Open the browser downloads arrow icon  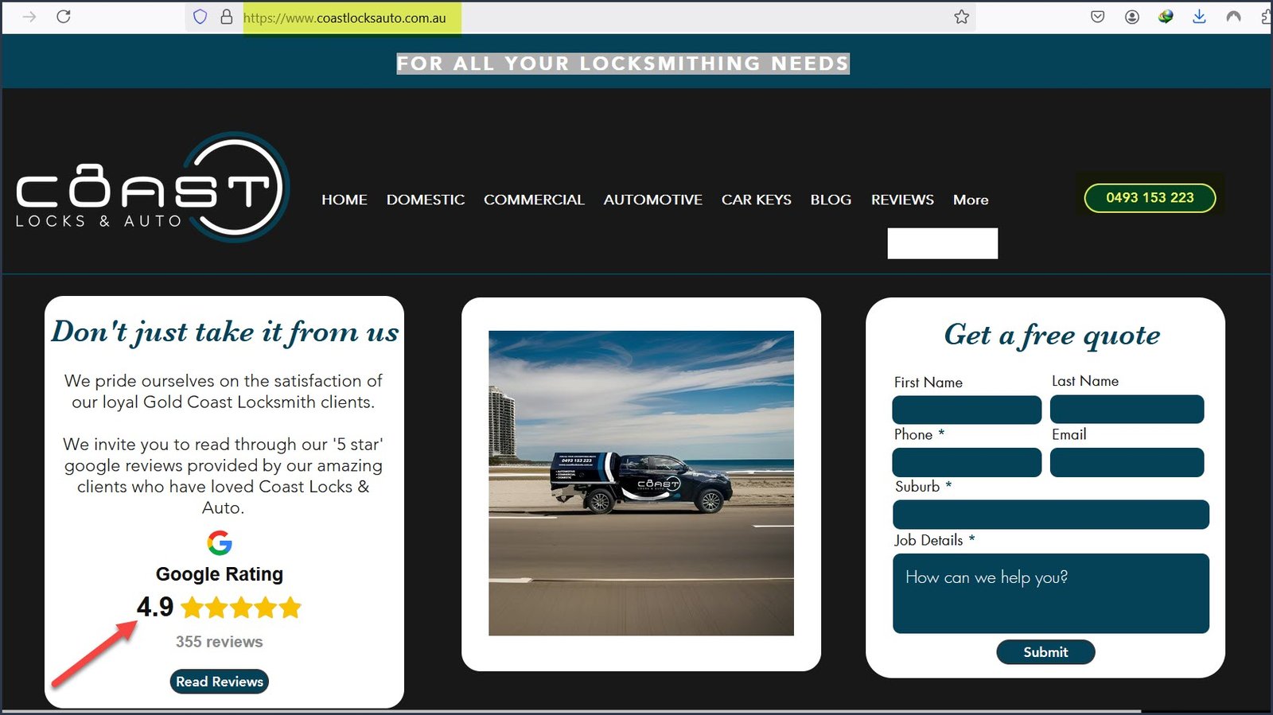[x=1199, y=17]
